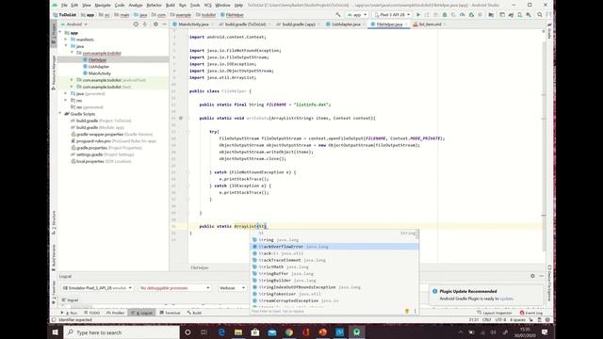Click the Debug app bug icon
603x339 pixels.
tap(445, 15)
